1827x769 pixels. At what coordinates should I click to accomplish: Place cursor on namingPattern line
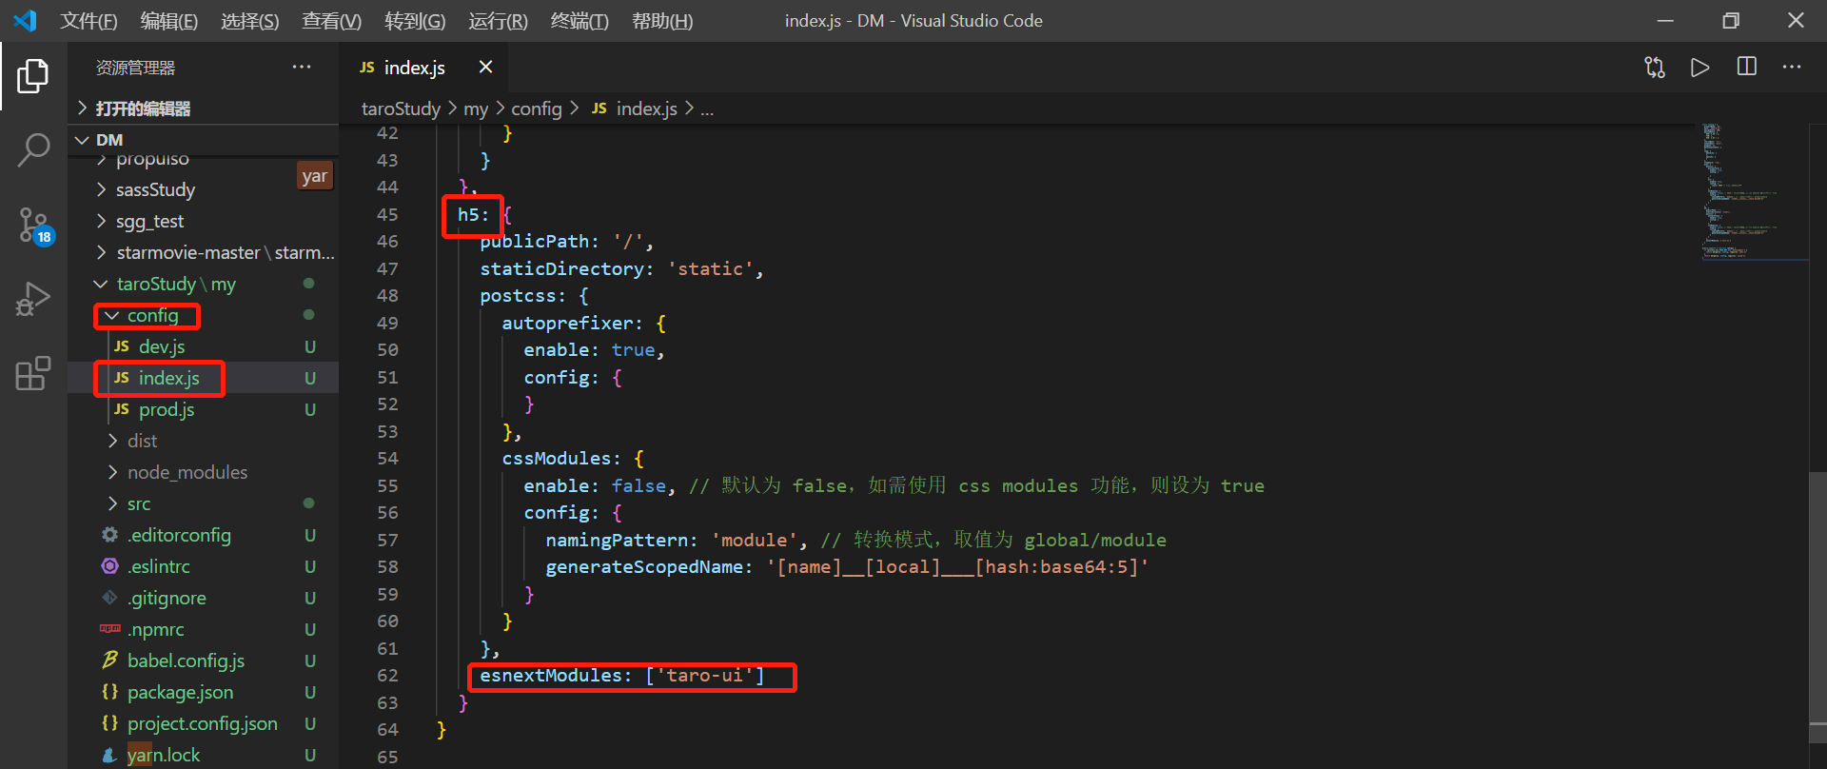click(855, 540)
